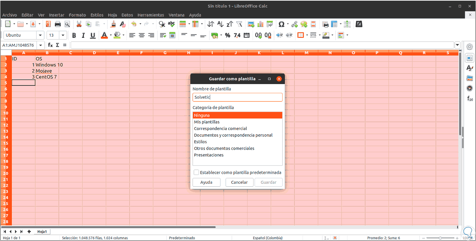Click the Cut scissors icon
Screen dimensions: 476x241
click(79, 24)
